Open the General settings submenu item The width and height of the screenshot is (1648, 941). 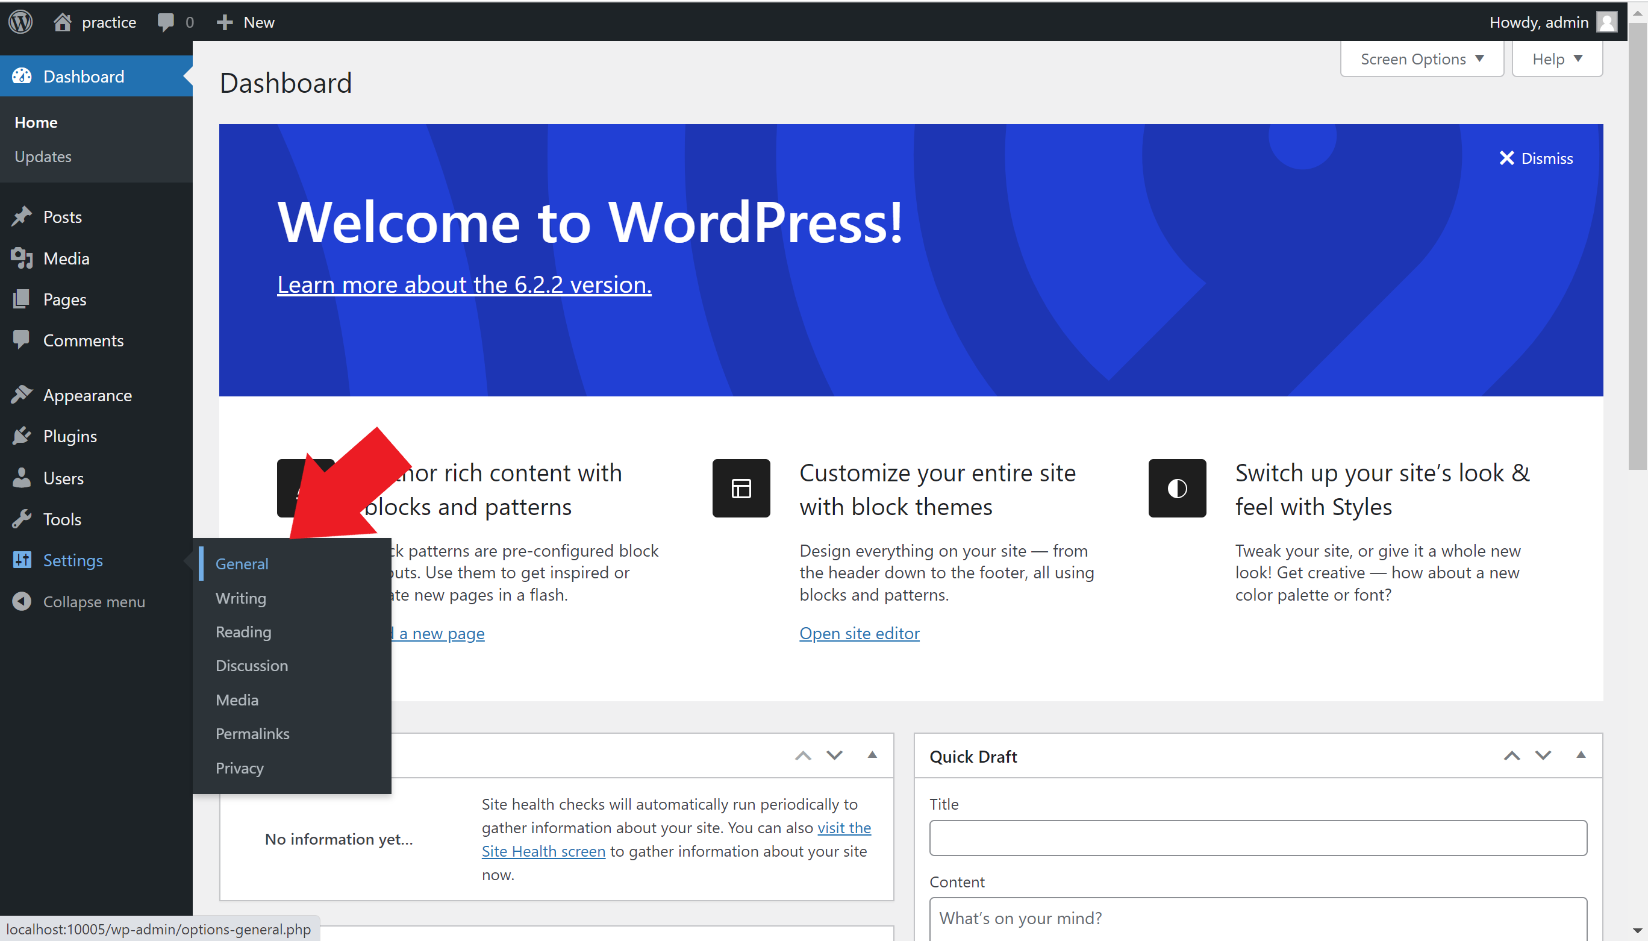pyautogui.click(x=242, y=563)
